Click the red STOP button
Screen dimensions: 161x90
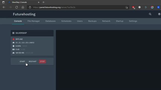42,61
